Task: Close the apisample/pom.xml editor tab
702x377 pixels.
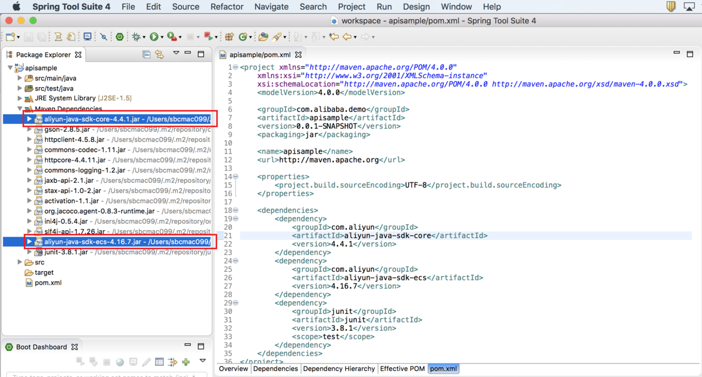Action: point(298,54)
